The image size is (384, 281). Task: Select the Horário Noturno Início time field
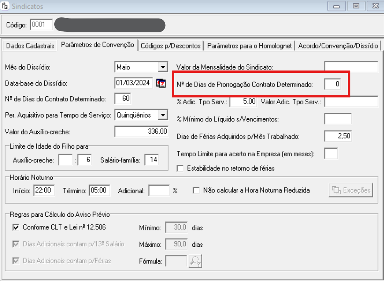pos(44,190)
